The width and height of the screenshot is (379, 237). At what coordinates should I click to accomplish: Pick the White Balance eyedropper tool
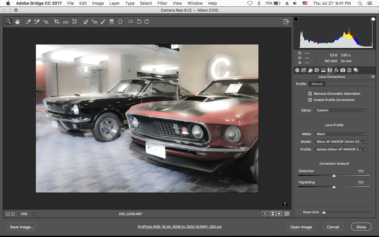28,22
